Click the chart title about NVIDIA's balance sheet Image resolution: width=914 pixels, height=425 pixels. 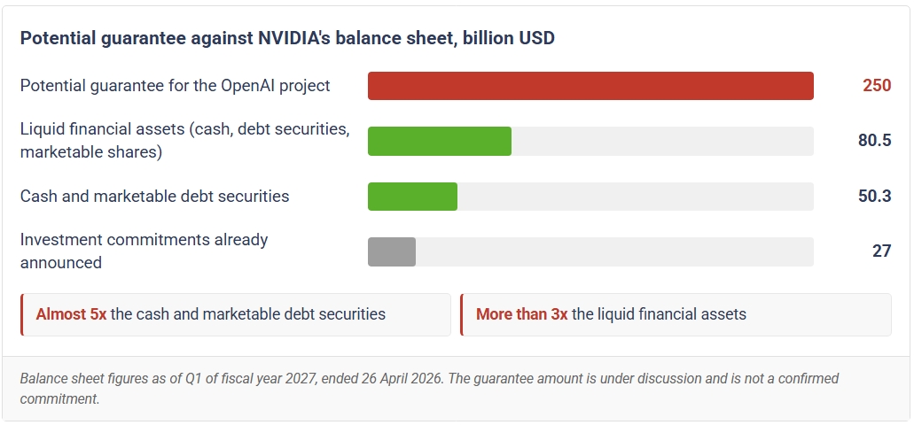[287, 38]
